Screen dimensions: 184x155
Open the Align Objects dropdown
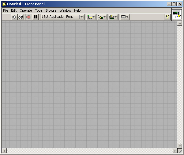(91, 17)
